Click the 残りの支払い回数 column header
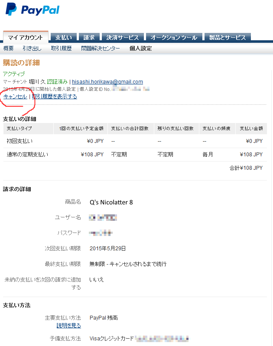Viewport: 273px width, 346px height. (175, 129)
